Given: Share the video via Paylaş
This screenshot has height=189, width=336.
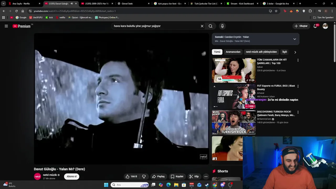Looking at the screenshot, I should click(158, 176).
